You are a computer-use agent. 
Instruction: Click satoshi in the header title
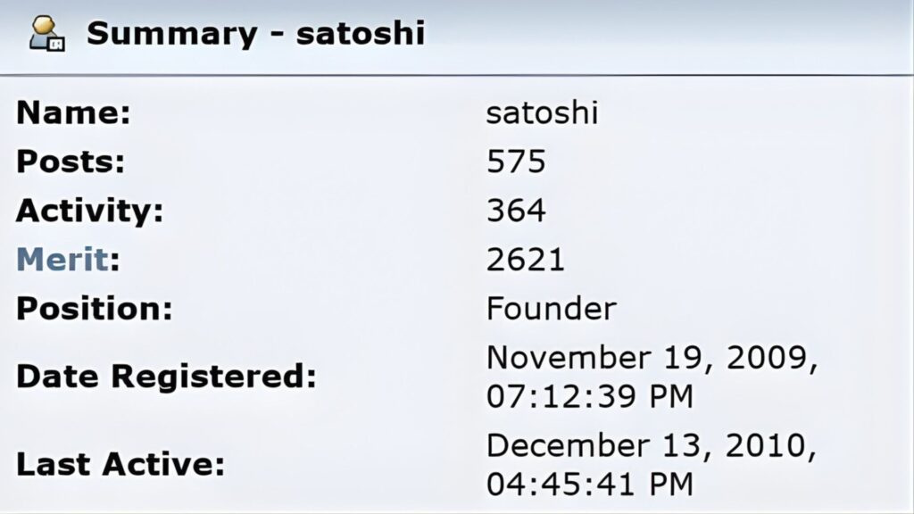pos(361,34)
